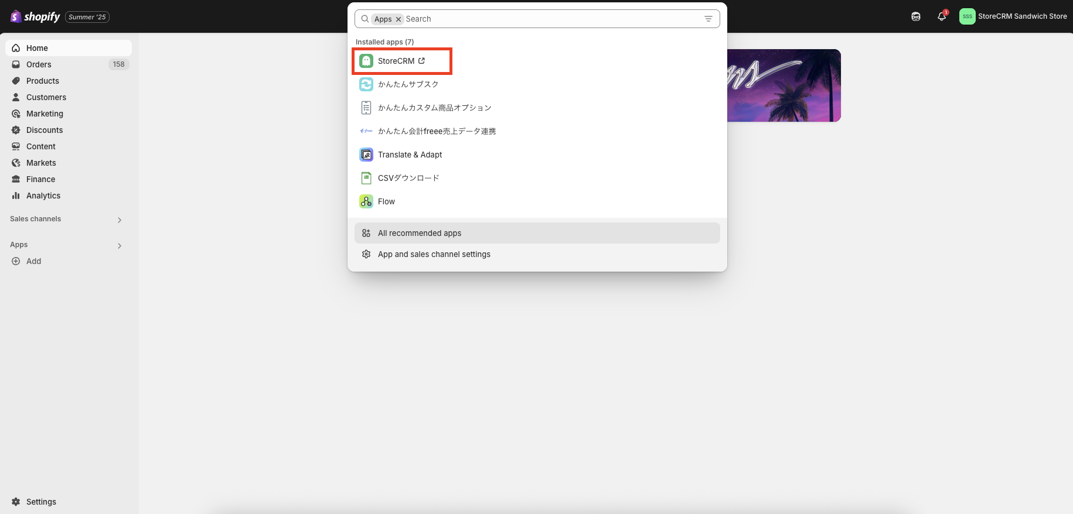Expand the Apps section chevron

pos(120,246)
